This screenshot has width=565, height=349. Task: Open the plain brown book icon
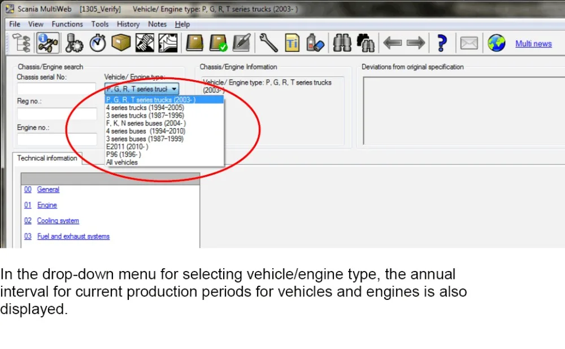[x=194, y=43]
